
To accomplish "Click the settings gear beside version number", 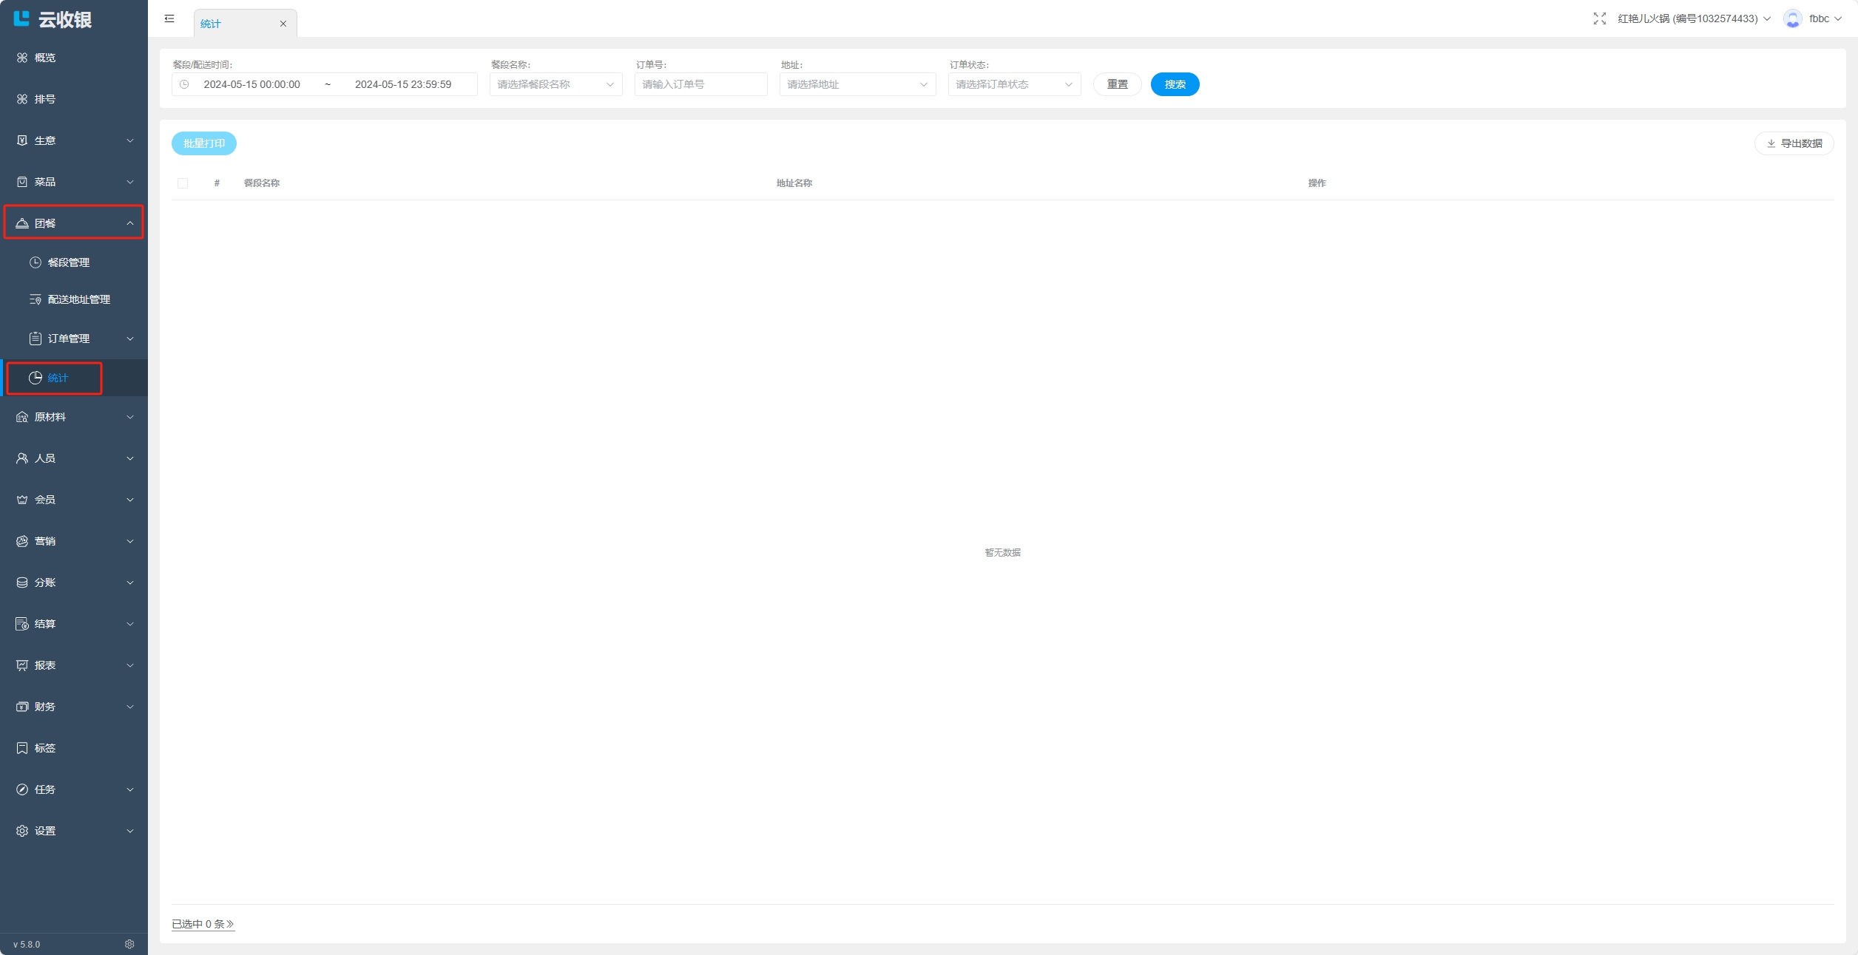I will (x=129, y=944).
